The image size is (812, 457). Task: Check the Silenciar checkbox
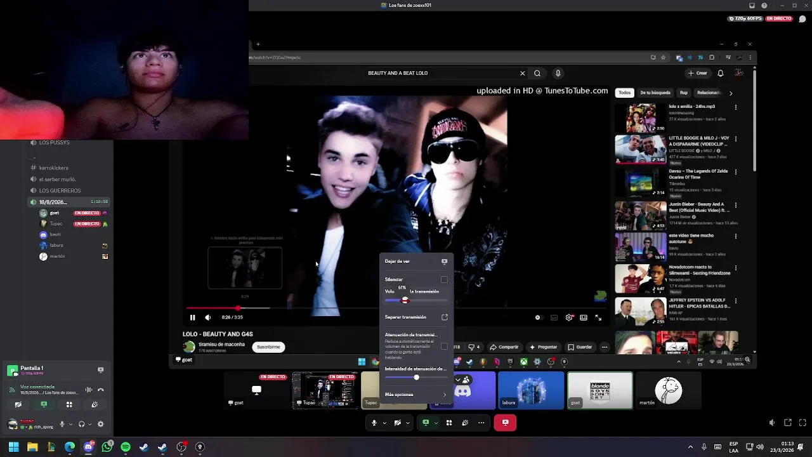(444, 279)
